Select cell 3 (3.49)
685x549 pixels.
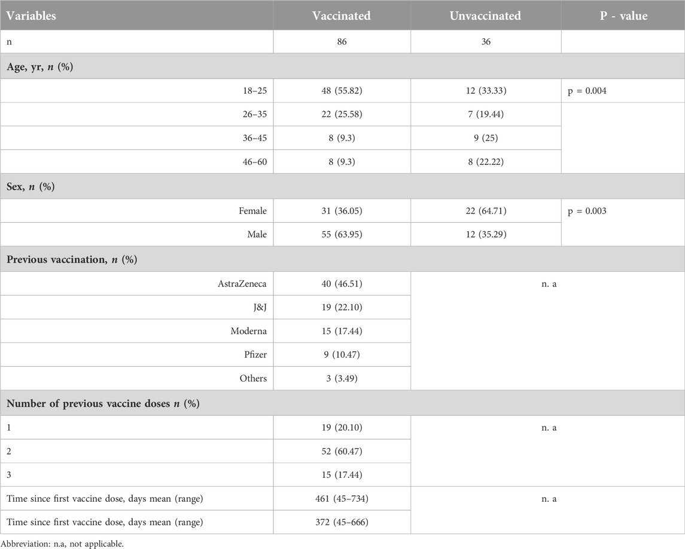click(x=342, y=379)
